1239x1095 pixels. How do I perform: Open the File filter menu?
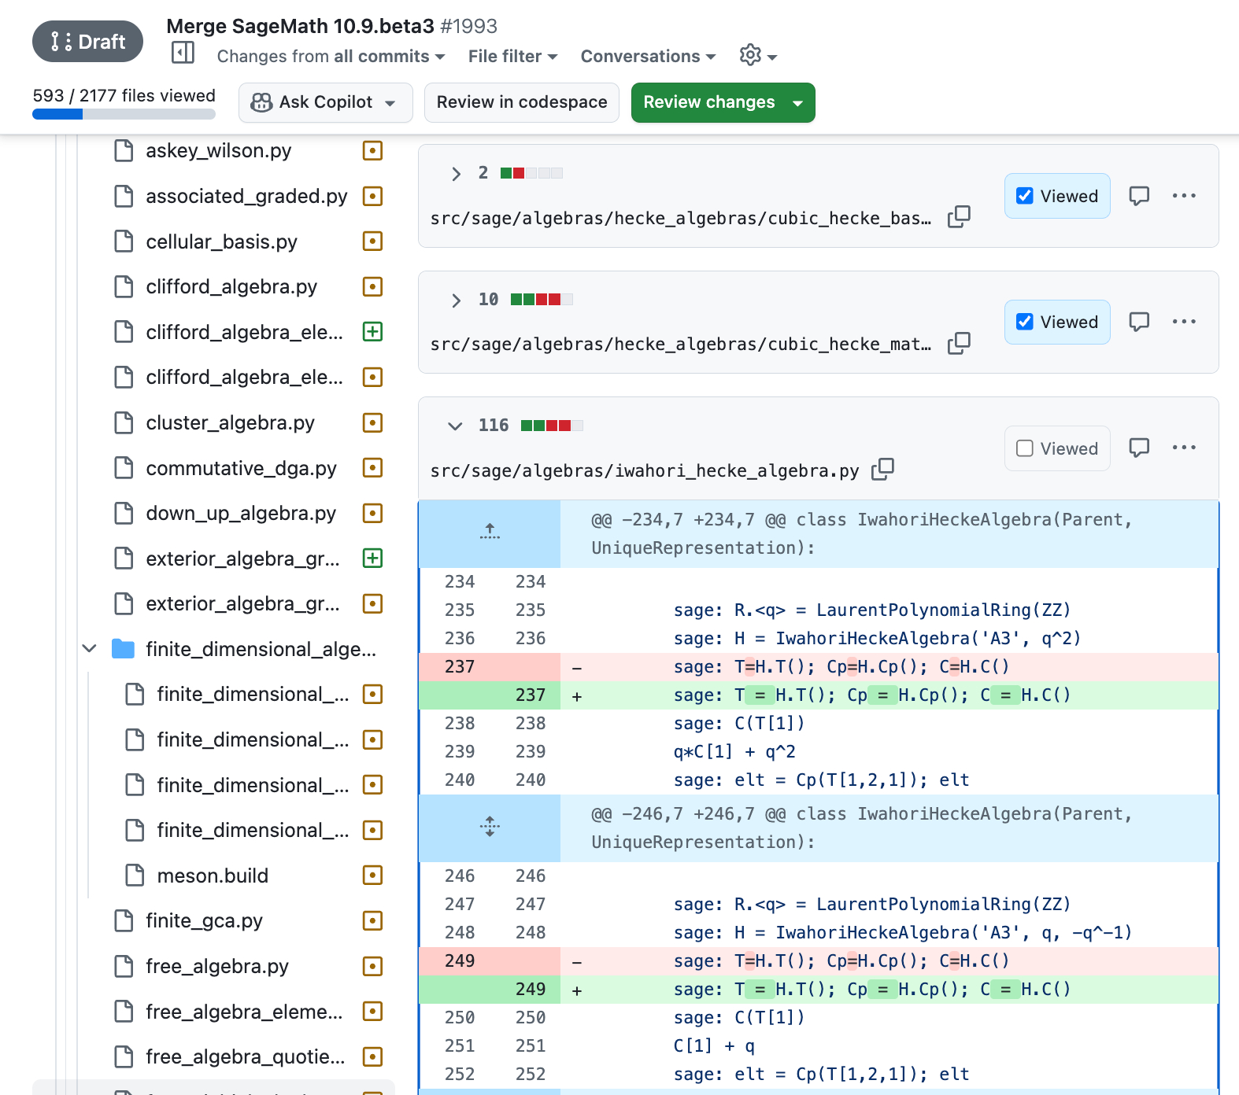coord(512,57)
